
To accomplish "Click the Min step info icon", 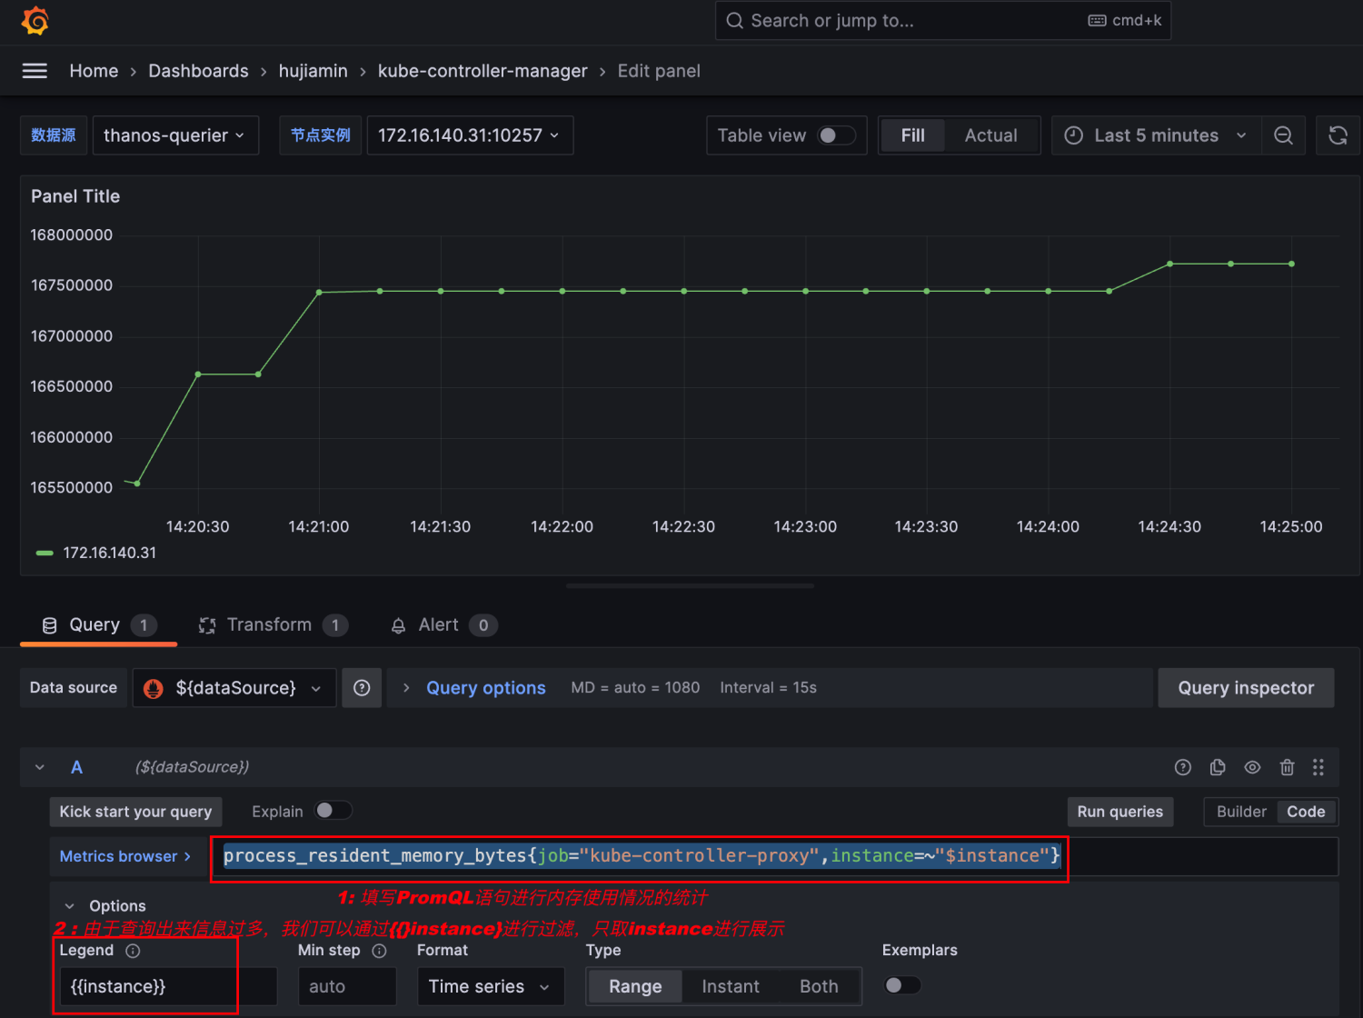I will (379, 951).
